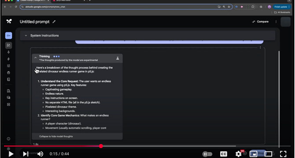Click the 'Understand the Core Request:' heading

(x=59, y=81)
